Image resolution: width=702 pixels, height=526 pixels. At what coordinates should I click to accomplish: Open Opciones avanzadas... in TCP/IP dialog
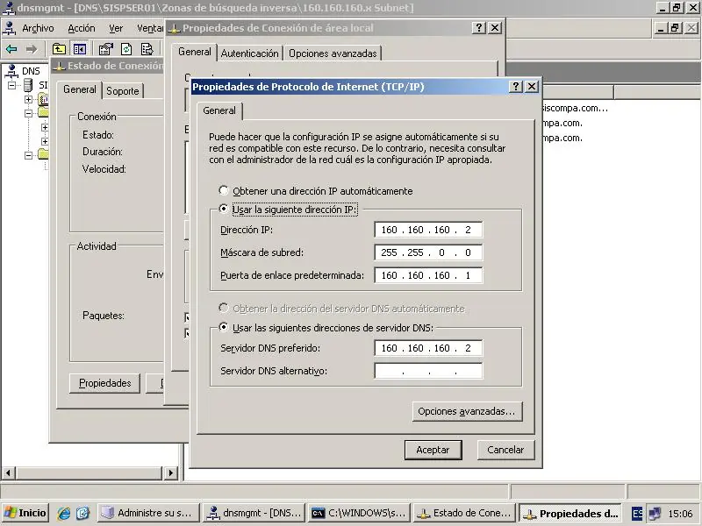point(467,411)
